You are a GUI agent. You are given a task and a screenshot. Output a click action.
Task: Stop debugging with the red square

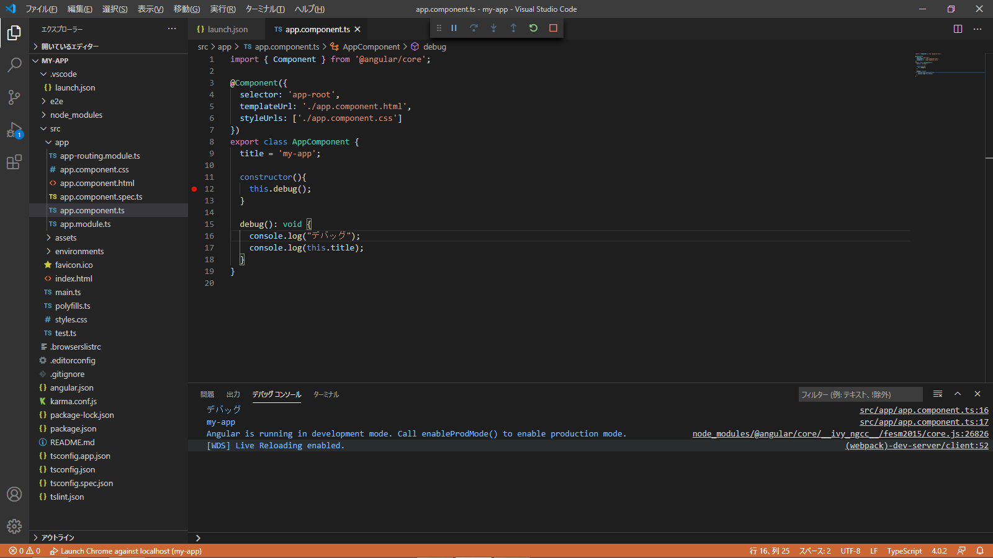[553, 28]
